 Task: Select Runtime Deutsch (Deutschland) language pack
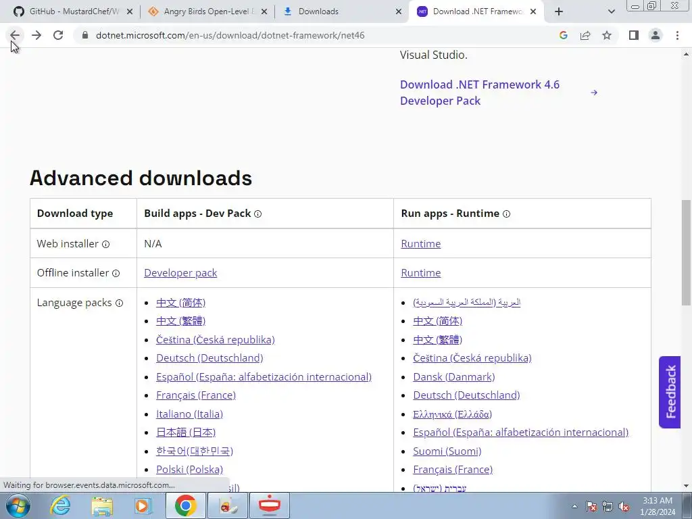[466, 395]
